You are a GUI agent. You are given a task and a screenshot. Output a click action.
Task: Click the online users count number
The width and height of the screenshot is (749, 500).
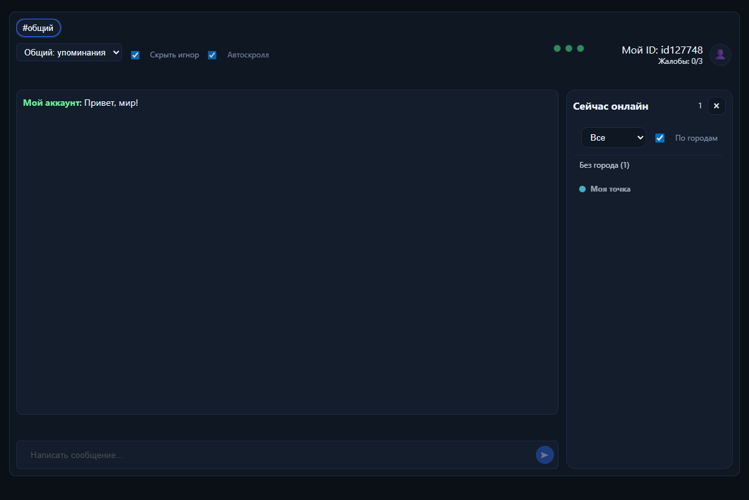(700, 105)
